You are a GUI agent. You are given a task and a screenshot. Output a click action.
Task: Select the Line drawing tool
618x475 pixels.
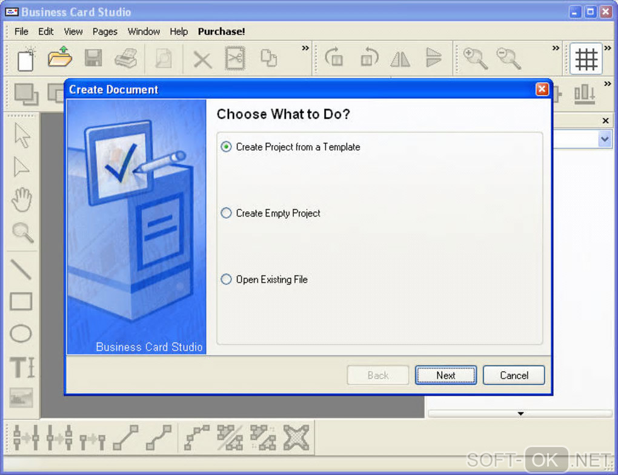(x=21, y=269)
